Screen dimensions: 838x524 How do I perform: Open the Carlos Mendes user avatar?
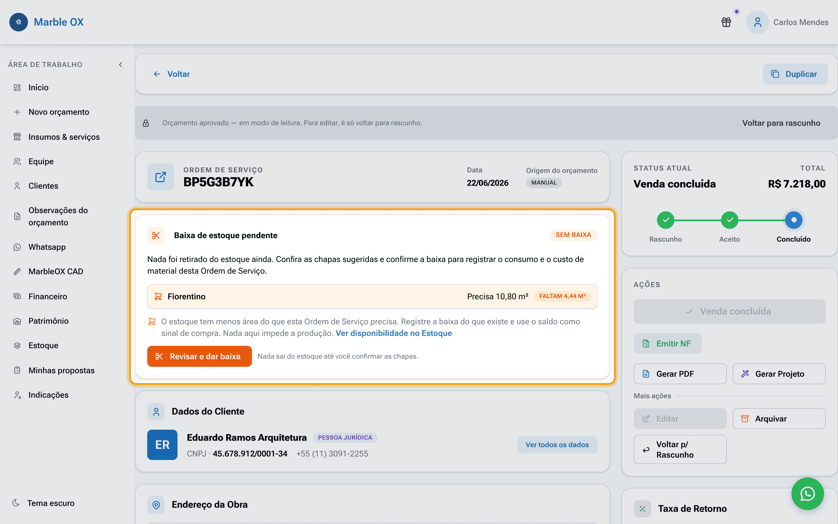coord(757,22)
